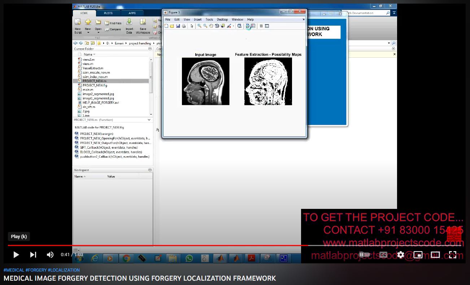Open the Desktop menu in Figure 3

click(222, 19)
